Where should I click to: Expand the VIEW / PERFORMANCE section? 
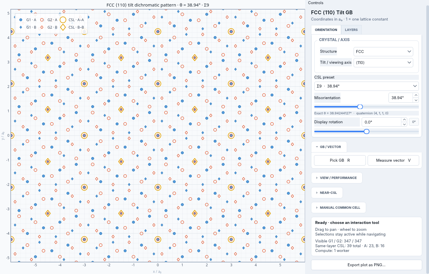point(337,178)
